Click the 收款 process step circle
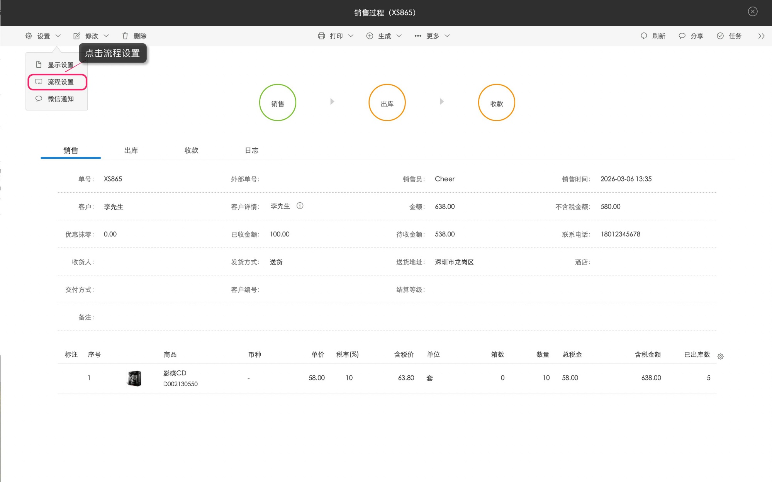The height and width of the screenshot is (482, 772). click(496, 103)
